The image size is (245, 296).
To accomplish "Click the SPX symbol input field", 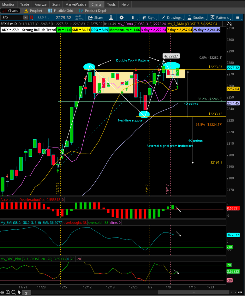I will [x=12, y=18].
